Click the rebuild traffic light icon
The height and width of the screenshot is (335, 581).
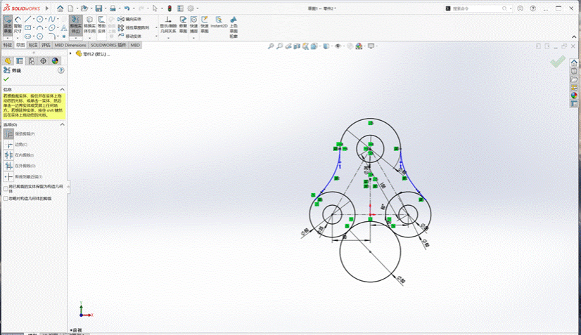pyautogui.click(x=169, y=8)
